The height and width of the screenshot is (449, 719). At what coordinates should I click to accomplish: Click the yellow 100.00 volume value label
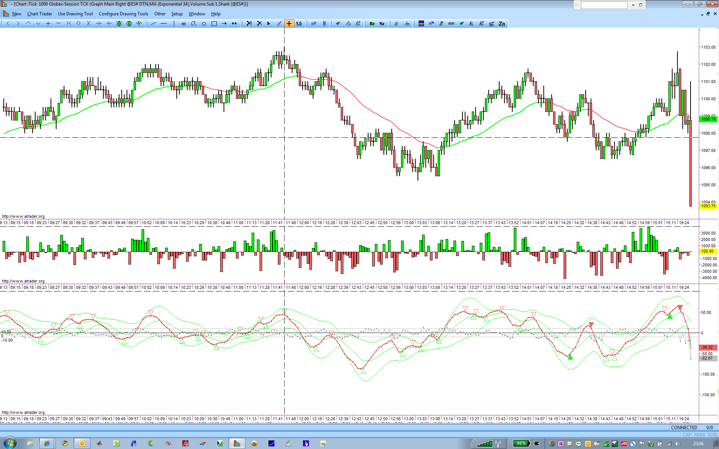(x=708, y=251)
